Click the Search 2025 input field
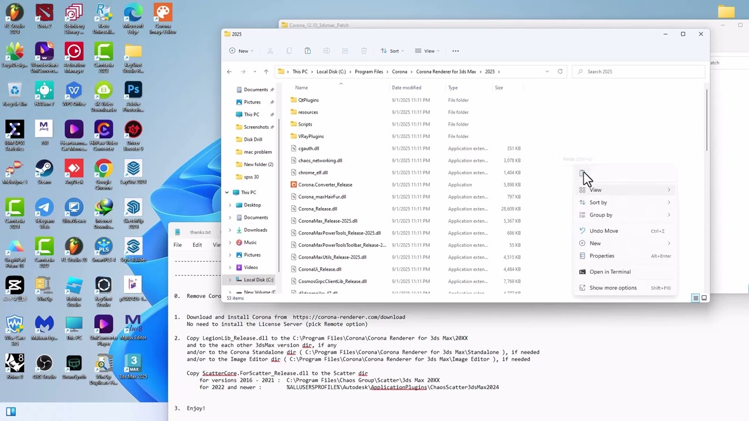749x421 pixels. point(638,71)
